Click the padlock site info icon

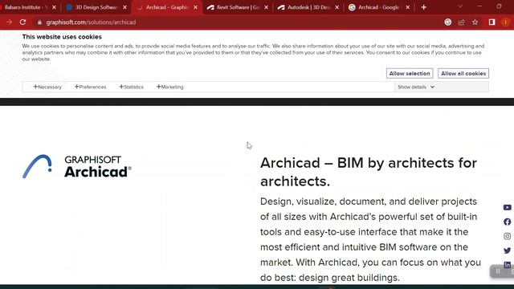point(39,22)
